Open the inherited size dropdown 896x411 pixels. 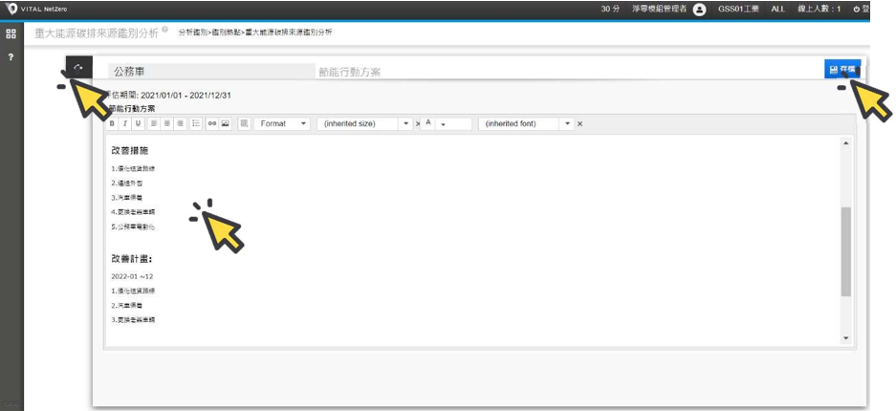click(364, 124)
